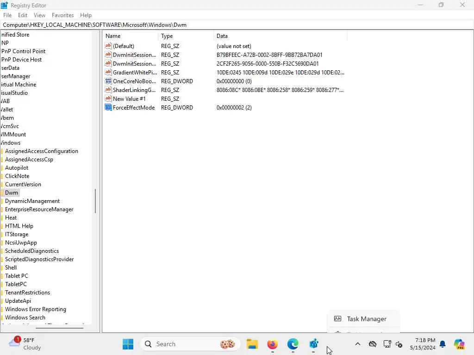The height and width of the screenshot is (355, 474).
Task: Open the notifications bell icon
Action: [443, 344]
